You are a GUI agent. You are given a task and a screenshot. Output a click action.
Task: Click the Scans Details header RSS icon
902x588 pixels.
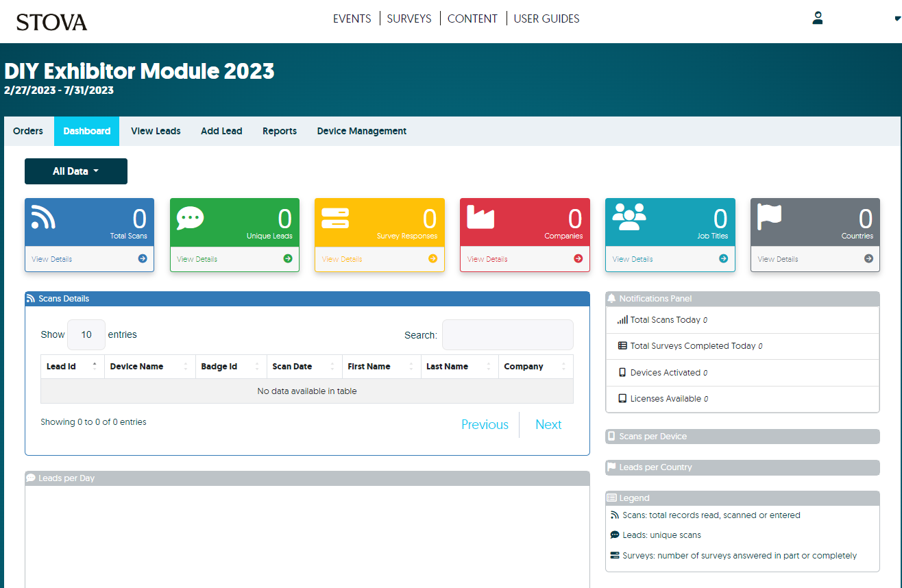click(31, 299)
